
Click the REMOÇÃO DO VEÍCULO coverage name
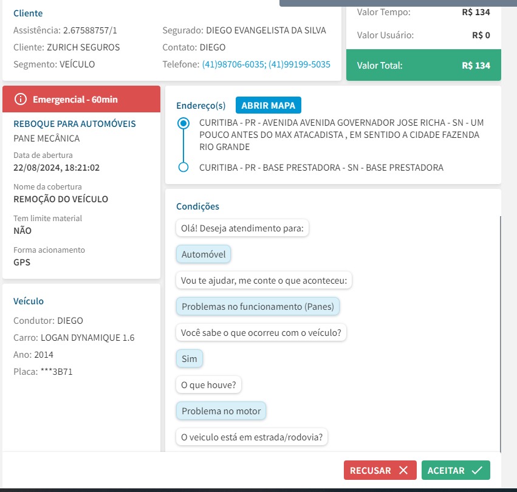point(61,199)
